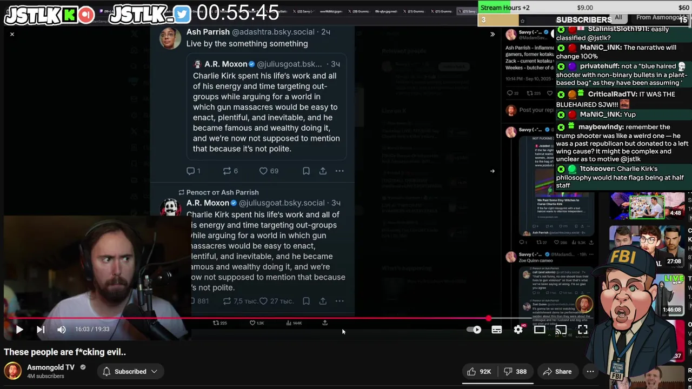The height and width of the screenshot is (389, 692).
Task: Click the red record icon on JSTLK logo
Action: click(x=86, y=15)
